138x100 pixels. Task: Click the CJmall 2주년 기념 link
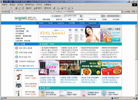[47, 78]
